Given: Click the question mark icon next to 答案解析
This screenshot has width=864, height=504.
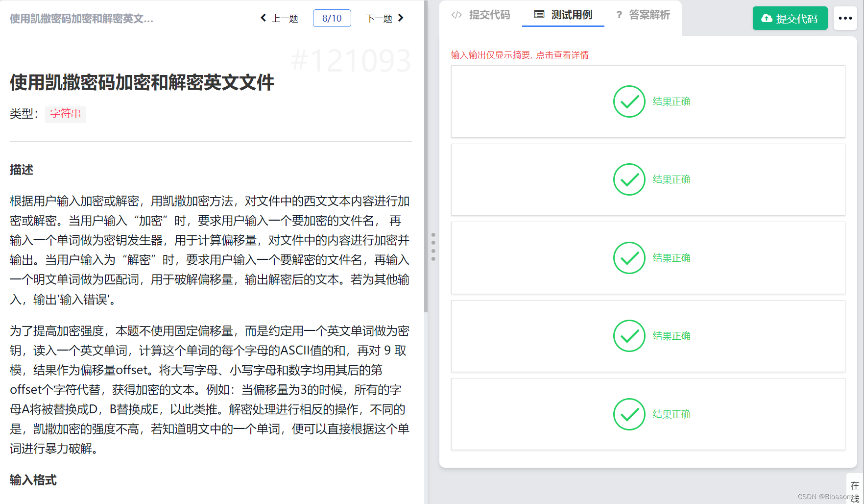Looking at the screenshot, I should (x=619, y=15).
